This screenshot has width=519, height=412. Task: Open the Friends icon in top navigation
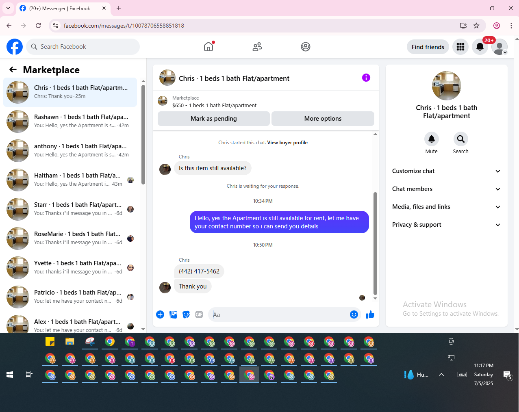257,47
